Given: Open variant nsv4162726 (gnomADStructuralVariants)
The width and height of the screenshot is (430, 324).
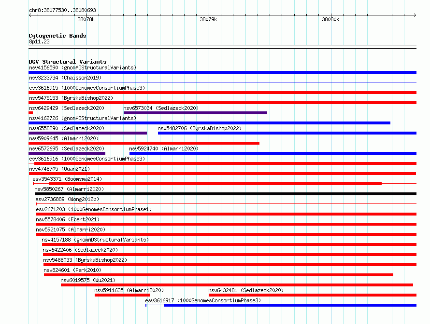Looking at the screenshot, I should [83, 118].
